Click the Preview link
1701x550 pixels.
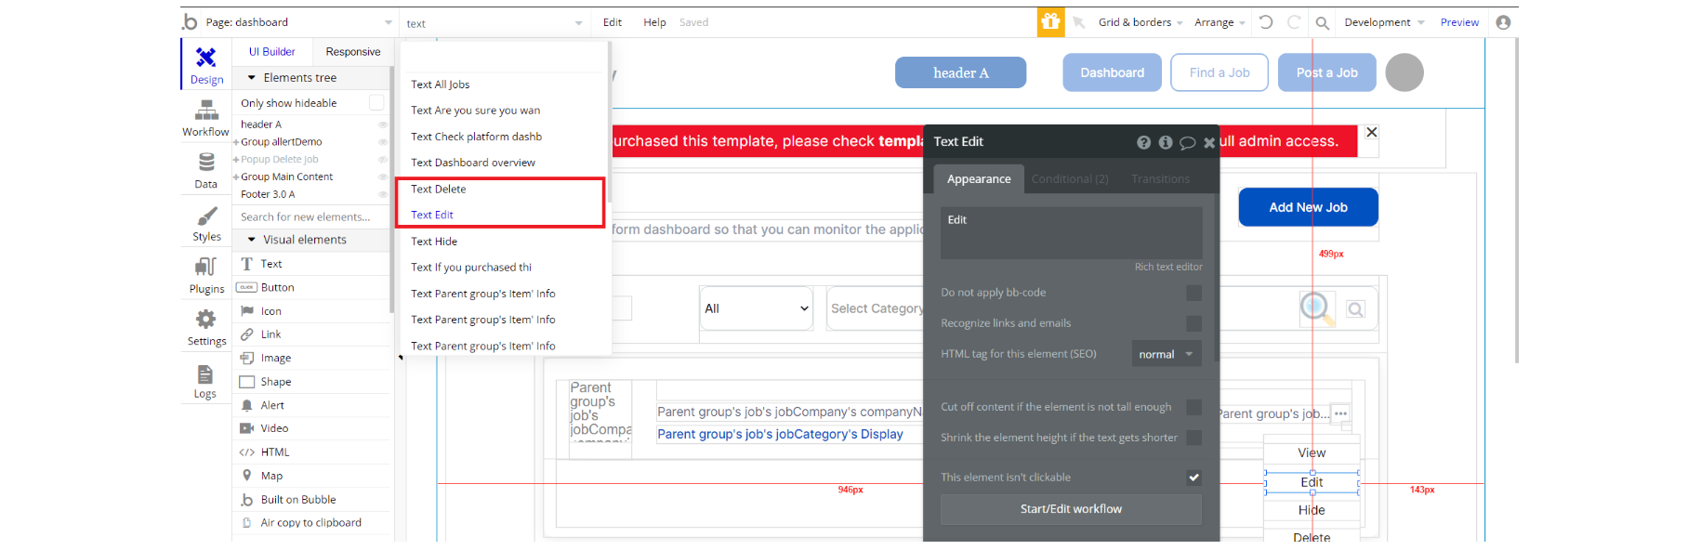pos(1459,22)
